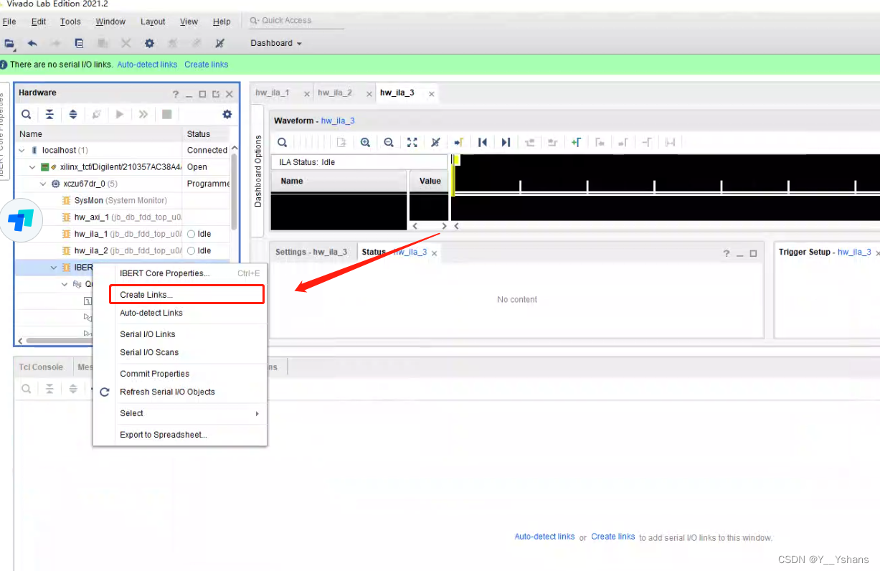Expand all items in Hardware panel
The height and width of the screenshot is (571, 880).
[73, 114]
